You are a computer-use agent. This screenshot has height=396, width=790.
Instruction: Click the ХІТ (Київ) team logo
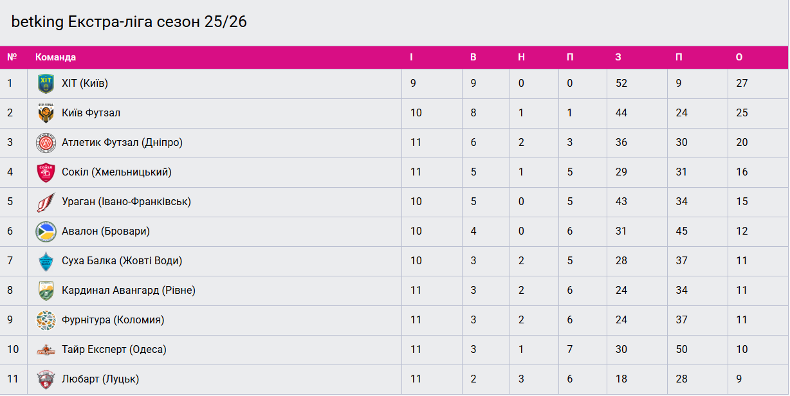[46, 84]
